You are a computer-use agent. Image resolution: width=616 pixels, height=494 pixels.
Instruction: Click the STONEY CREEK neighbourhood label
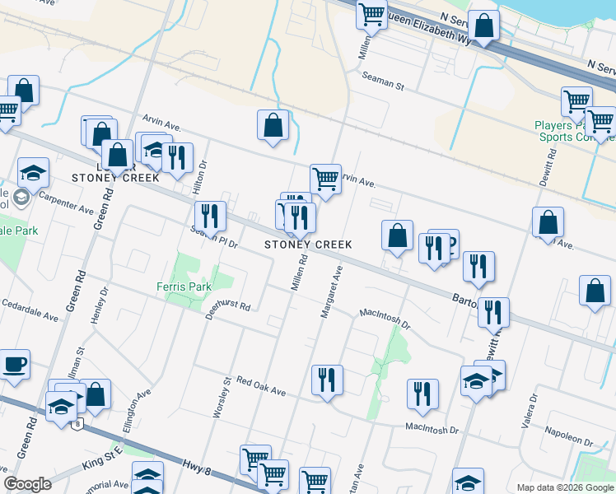point(308,245)
